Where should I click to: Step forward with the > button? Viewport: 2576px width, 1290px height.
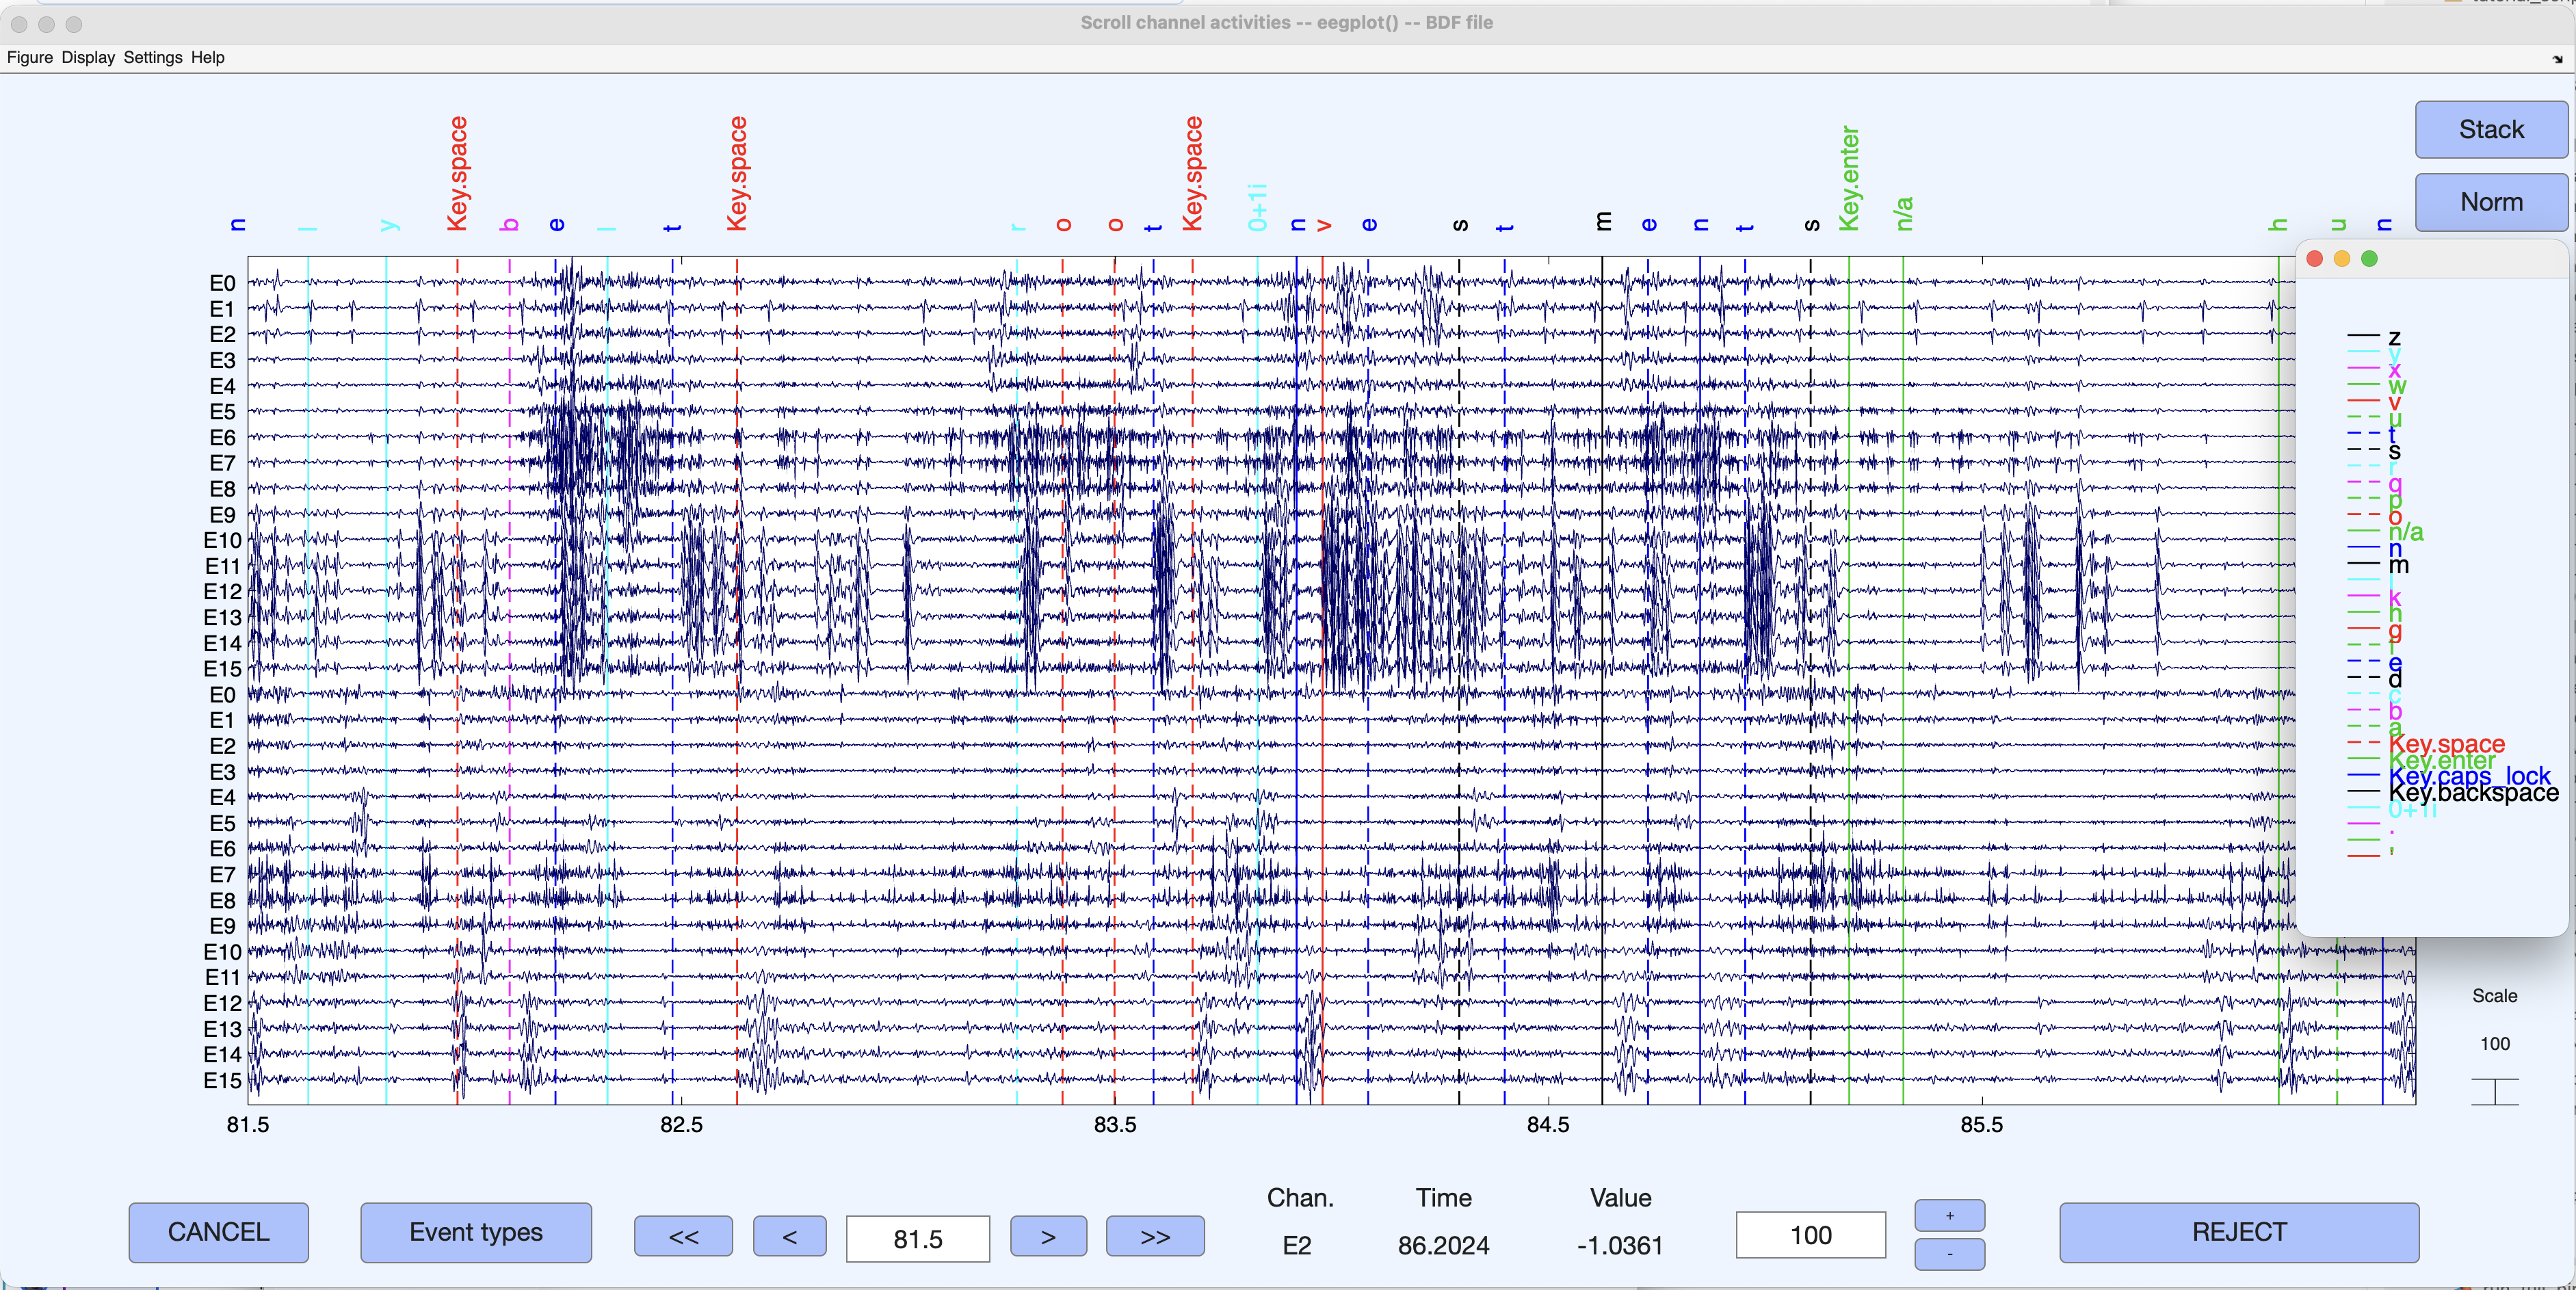tap(1048, 1237)
